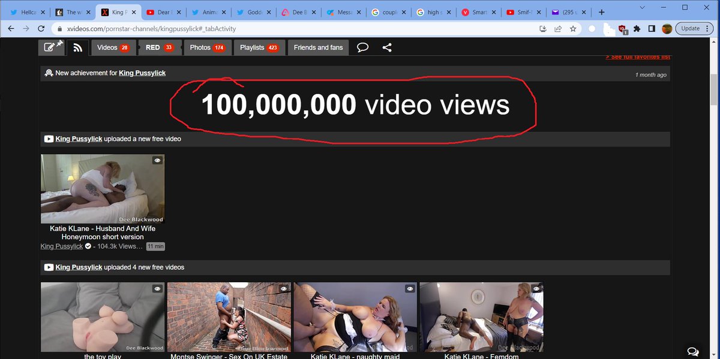Viewport: 720px width, 359px height.
Task: Click the comments speech bubble icon tab
Action: pos(362,47)
